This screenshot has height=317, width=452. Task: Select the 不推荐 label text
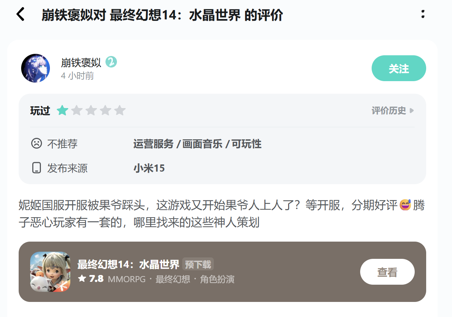(62, 144)
